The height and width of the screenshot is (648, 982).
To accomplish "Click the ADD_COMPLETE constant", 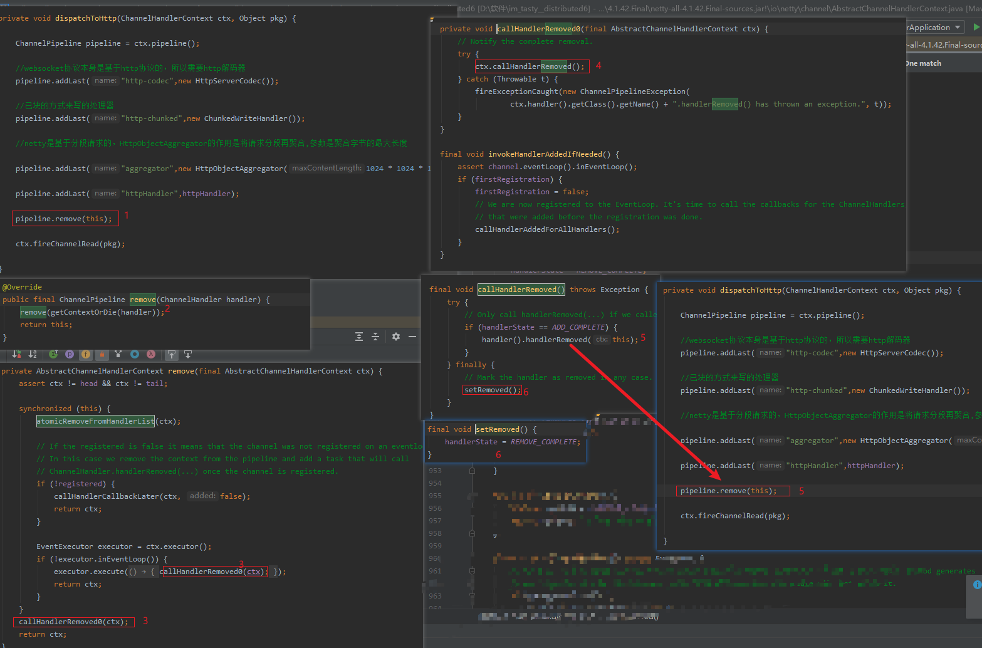I will 578,327.
